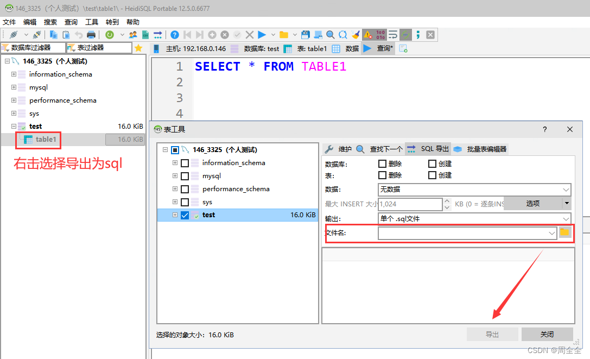The height and width of the screenshot is (359, 590).
Task: Enable database 创建 (create) checkbox
Action: point(433,163)
